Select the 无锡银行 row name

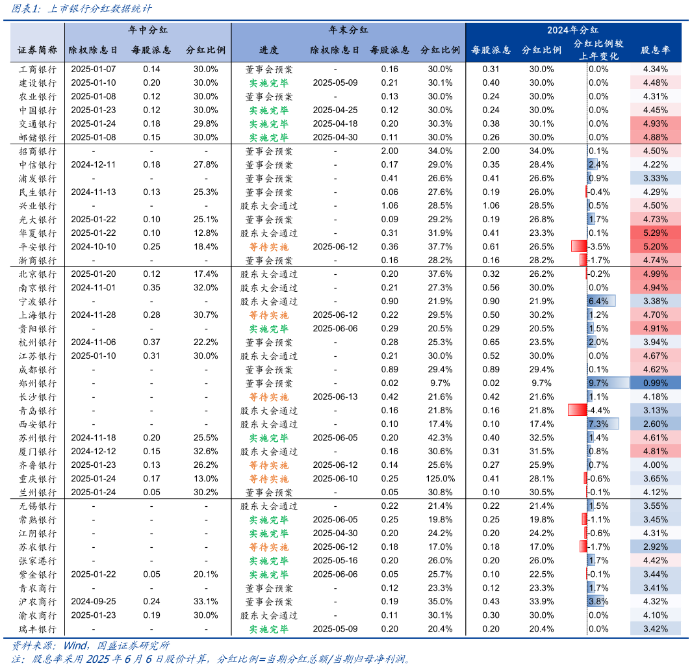[38, 506]
